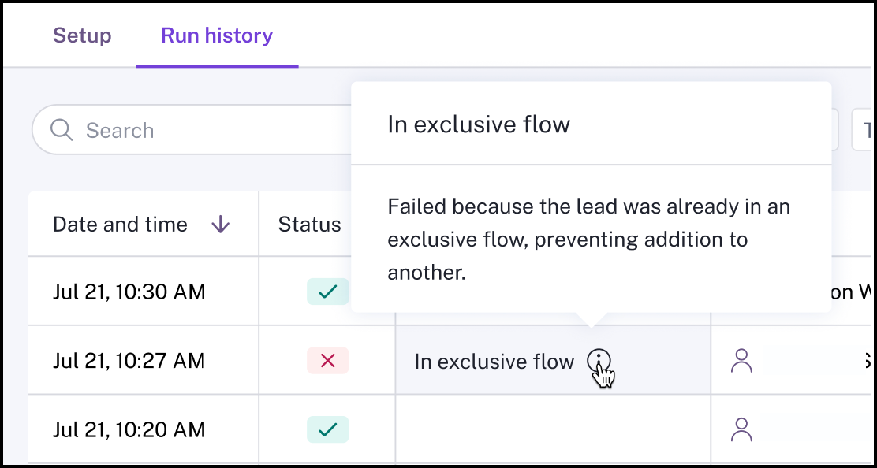The height and width of the screenshot is (468, 877).
Task: Click the sort descending arrow icon
Action: click(220, 225)
